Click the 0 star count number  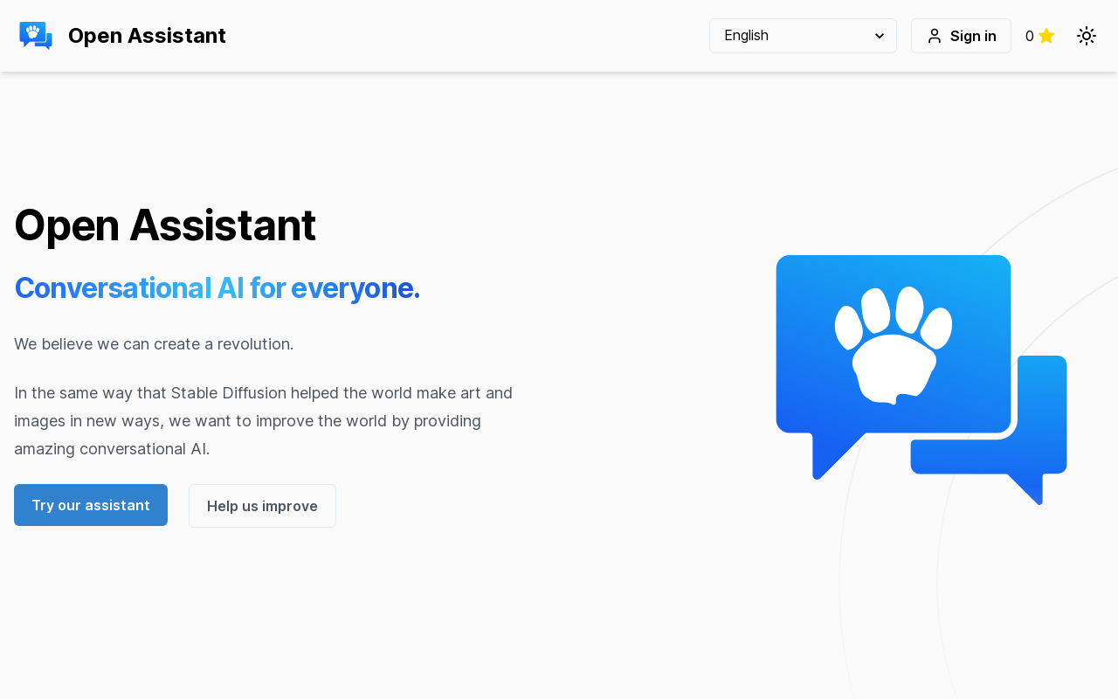[1030, 36]
